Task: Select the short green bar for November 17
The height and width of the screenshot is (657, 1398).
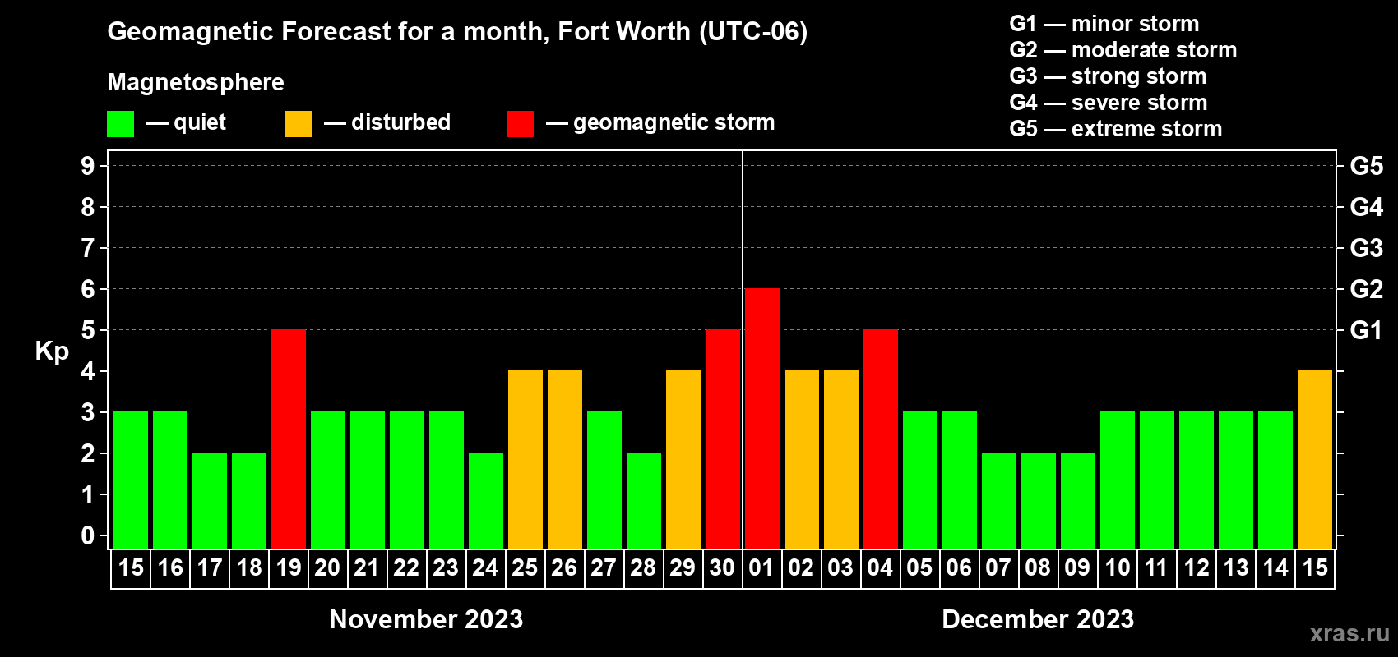Action: 210,501
